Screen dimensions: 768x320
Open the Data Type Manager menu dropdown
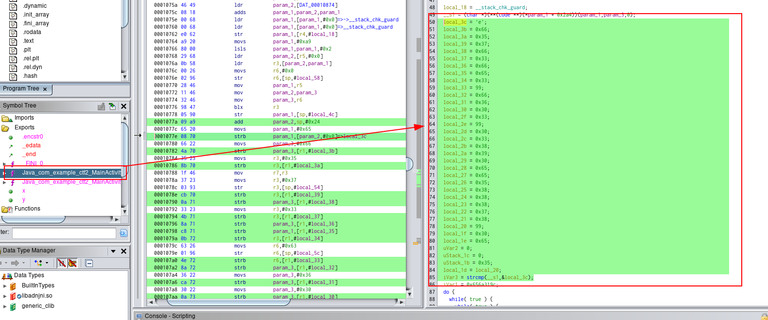pos(113,251)
